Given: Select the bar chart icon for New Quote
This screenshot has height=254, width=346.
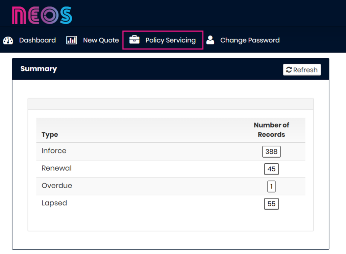Looking at the screenshot, I should tap(71, 40).
